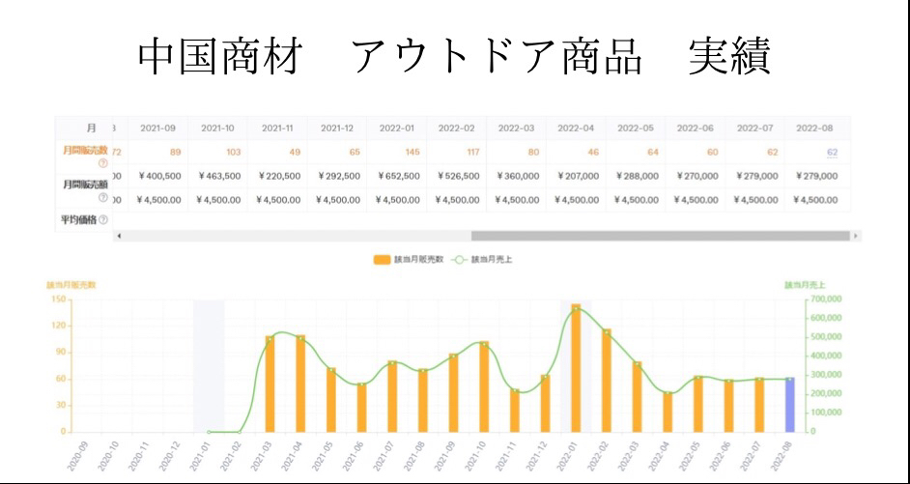This screenshot has height=484, width=910.
Task: Click the 月 header cell in table
Action: click(x=91, y=128)
